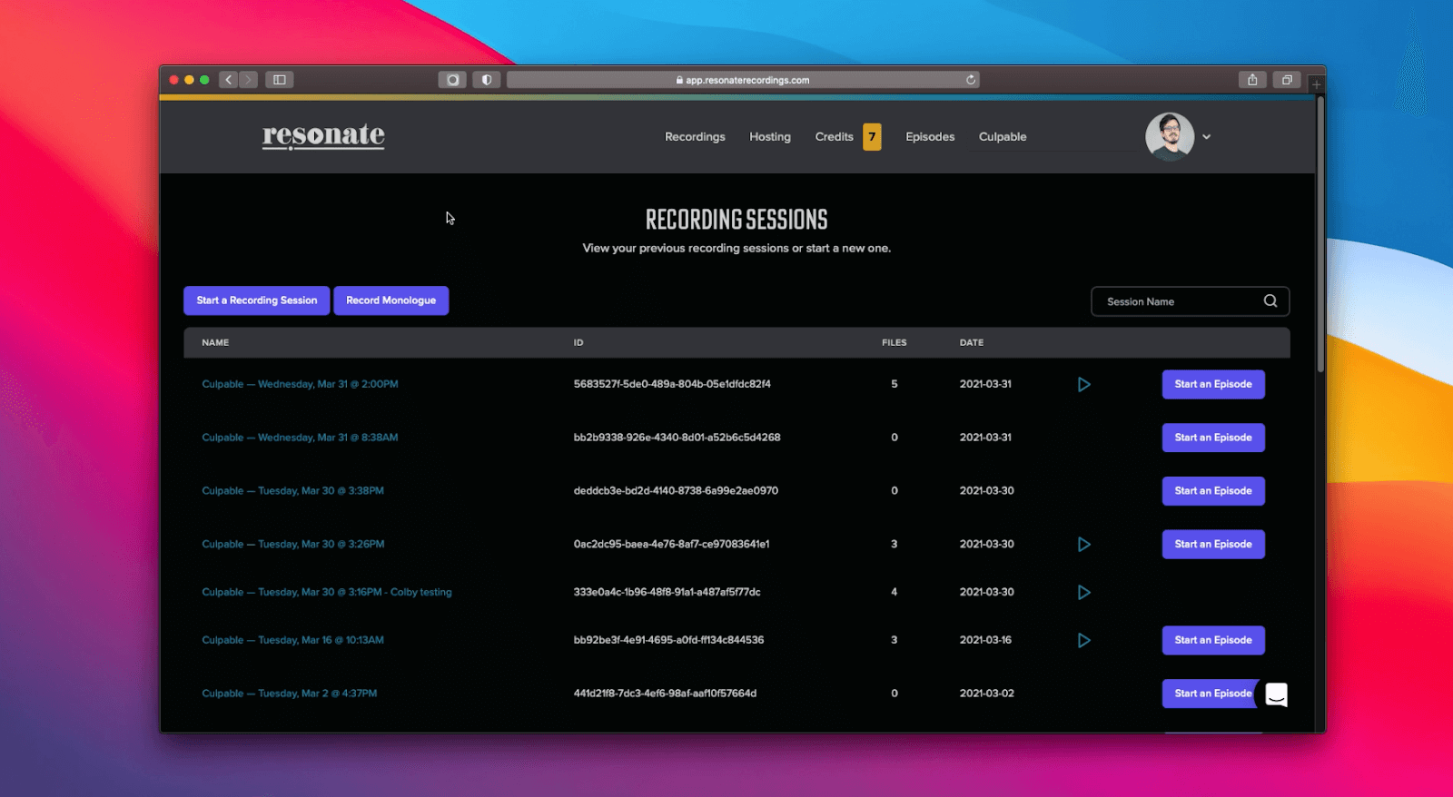Click the square extension icon left of shield
The width and height of the screenshot is (1453, 797).
[x=452, y=80]
